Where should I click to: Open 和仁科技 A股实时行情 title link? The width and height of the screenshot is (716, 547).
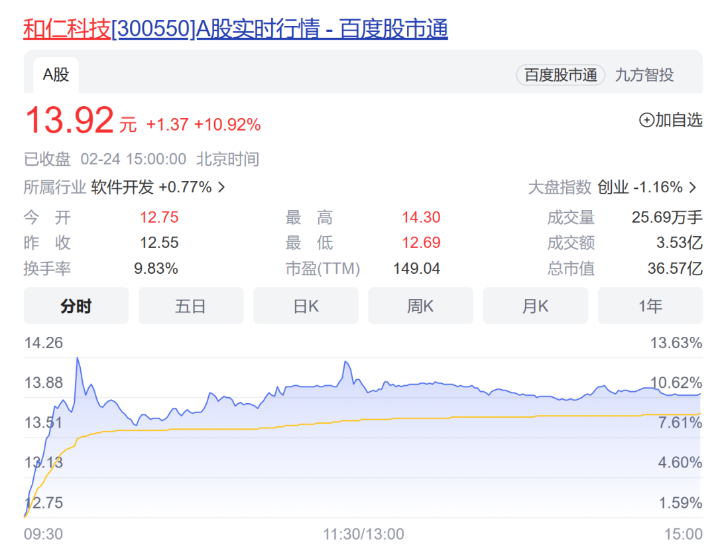[x=235, y=29]
